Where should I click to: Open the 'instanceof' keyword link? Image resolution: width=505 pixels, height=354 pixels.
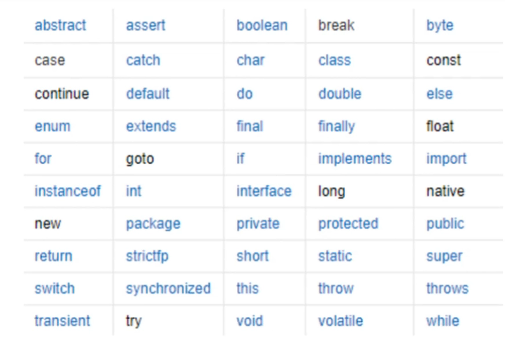(67, 191)
